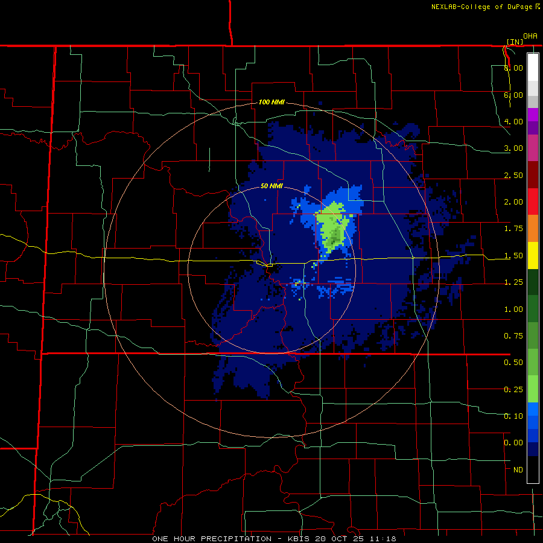Click the 4.00 legend value

(513, 121)
